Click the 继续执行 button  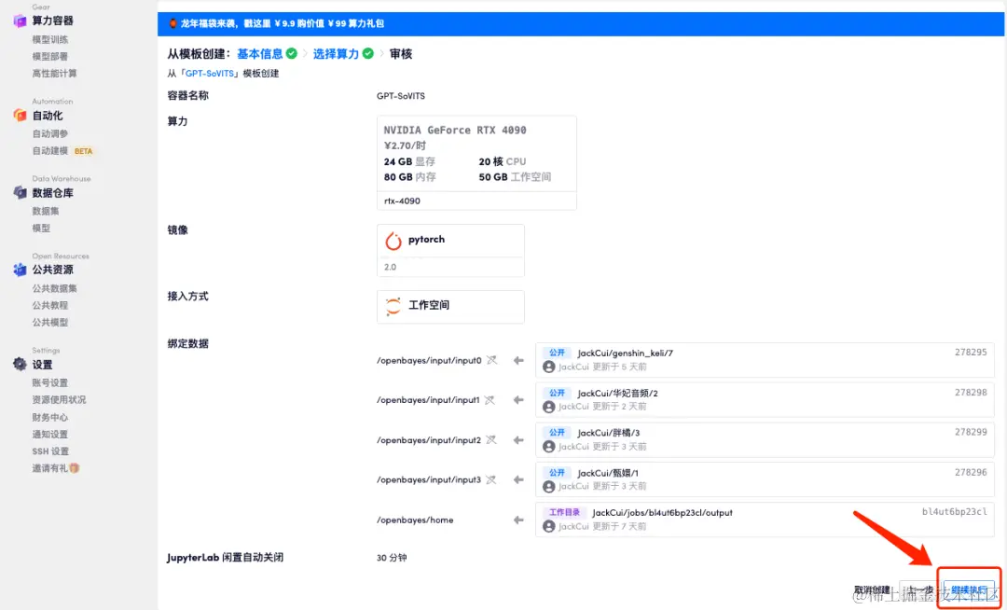[x=969, y=589]
